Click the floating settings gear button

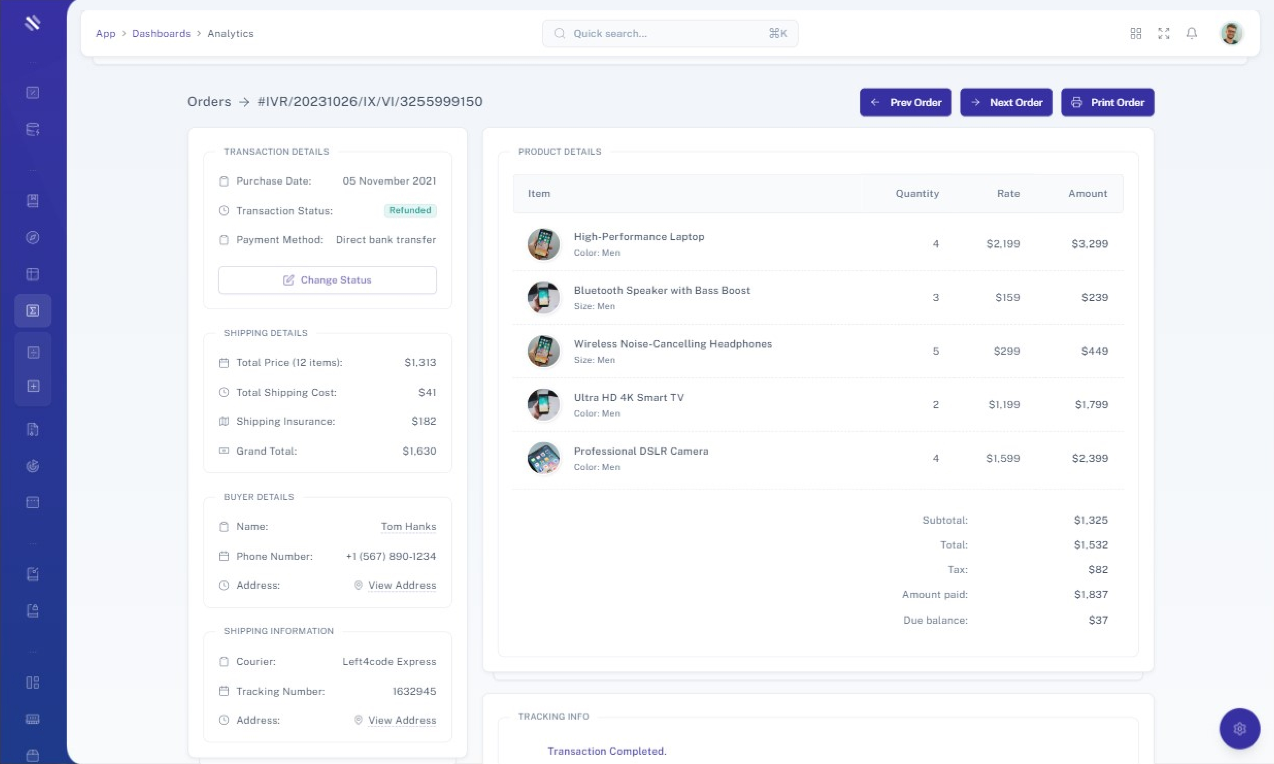(1239, 728)
